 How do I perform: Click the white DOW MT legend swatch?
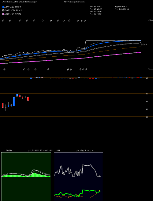pos(3,10)
